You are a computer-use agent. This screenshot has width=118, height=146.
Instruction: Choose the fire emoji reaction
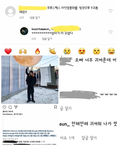point(37,51)
